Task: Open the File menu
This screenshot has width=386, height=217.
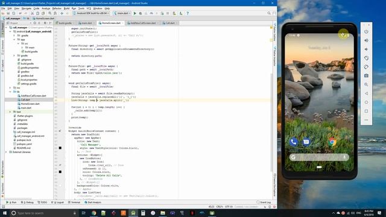Action: [3, 8]
